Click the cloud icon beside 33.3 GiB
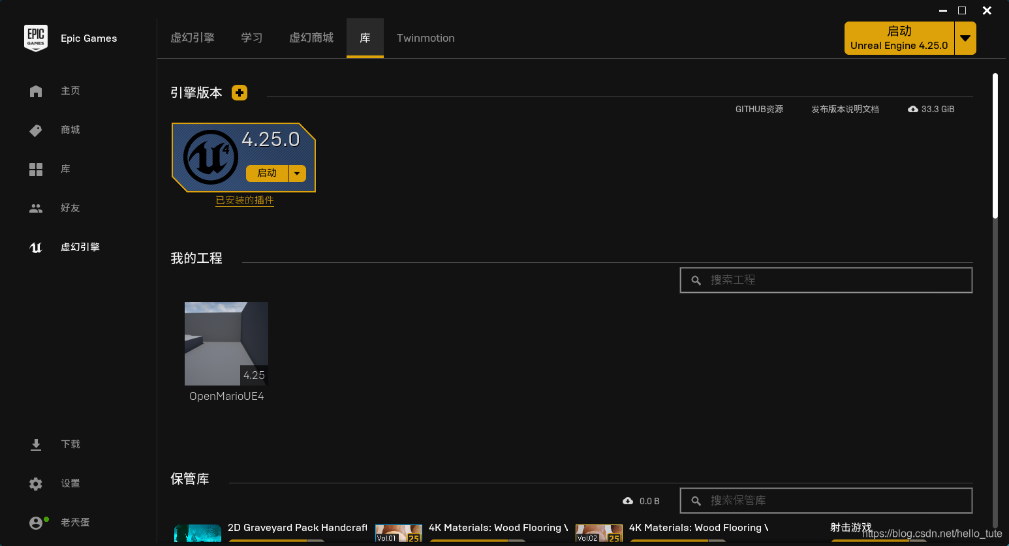 tap(913, 109)
